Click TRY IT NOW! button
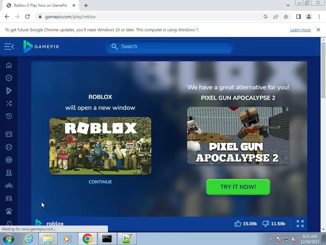 (238, 187)
